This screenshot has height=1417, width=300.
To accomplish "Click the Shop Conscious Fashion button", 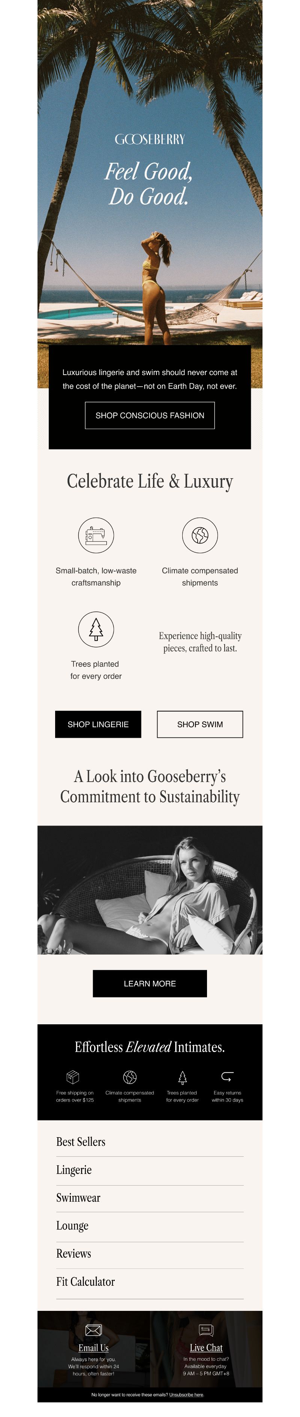I will [x=150, y=415].
